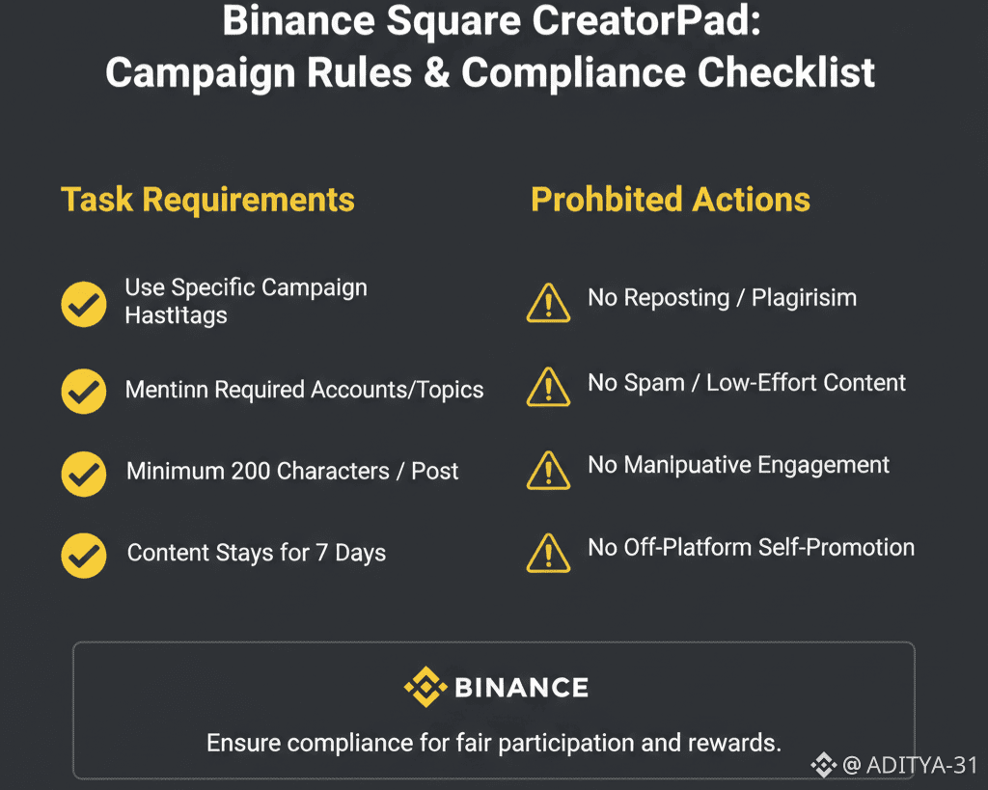Image resolution: width=988 pixels, height=790 pixels.
Task: Click the warning icon next to No Spam / Low-Effort Content
Action: [x=548, y=386]
